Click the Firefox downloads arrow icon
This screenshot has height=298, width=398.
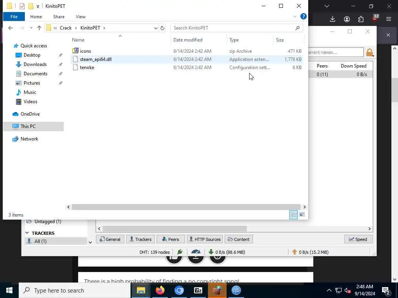[x=333, y=19]
